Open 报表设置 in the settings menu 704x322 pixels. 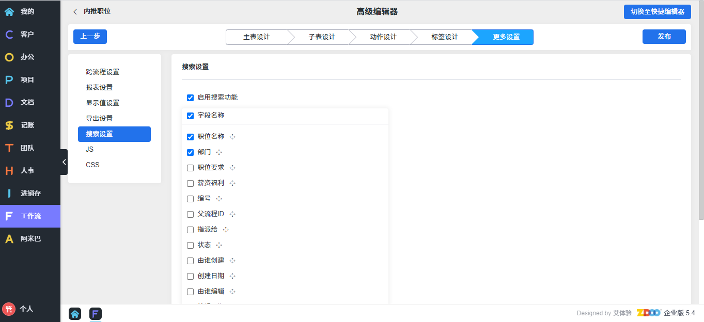(x=99, y=87)
